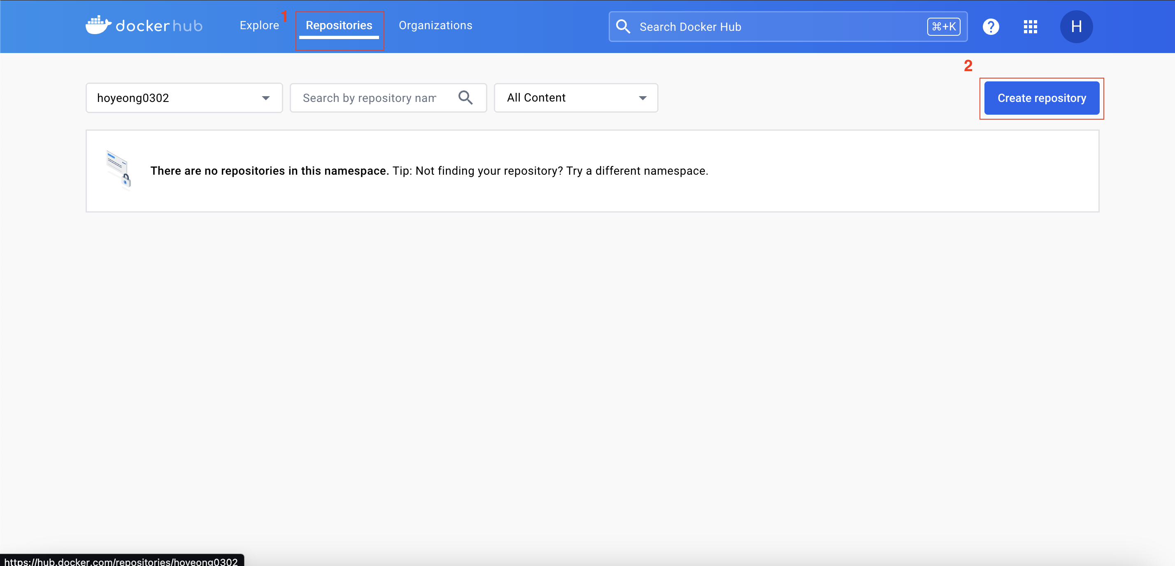Click the ⌘+K shortcut badge

tap(943, 26)
